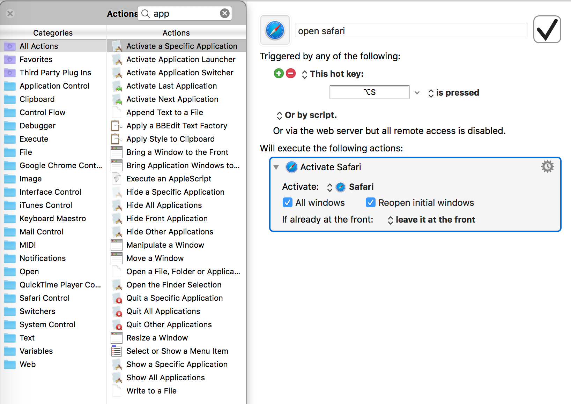The image size is (571, 404).
Task: Toggle the macro enabled checkmark box
Action: [547, 29]
